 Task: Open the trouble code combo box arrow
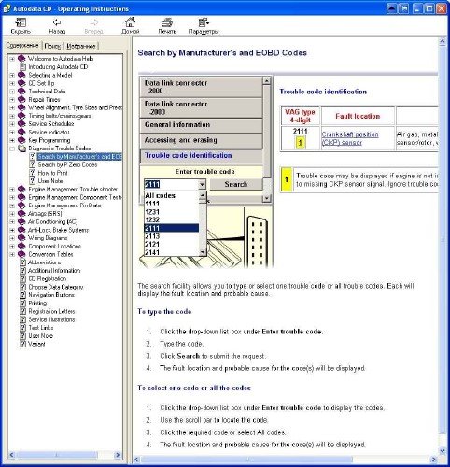202,184
